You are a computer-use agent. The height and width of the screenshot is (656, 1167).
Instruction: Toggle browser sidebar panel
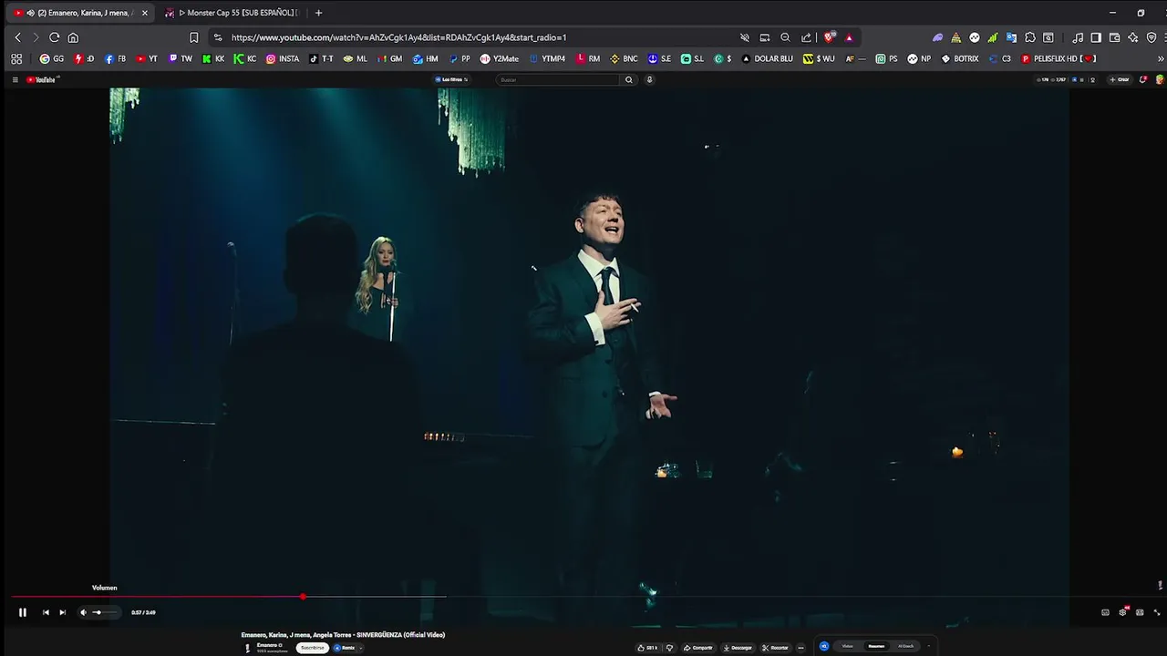coord(1096,37)
